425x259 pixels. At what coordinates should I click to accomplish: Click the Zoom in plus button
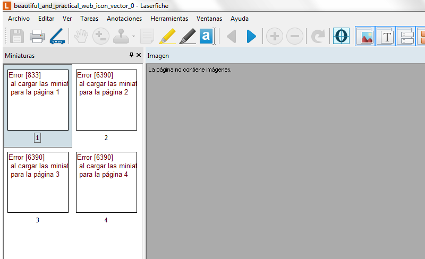click(x=275, y=36)
